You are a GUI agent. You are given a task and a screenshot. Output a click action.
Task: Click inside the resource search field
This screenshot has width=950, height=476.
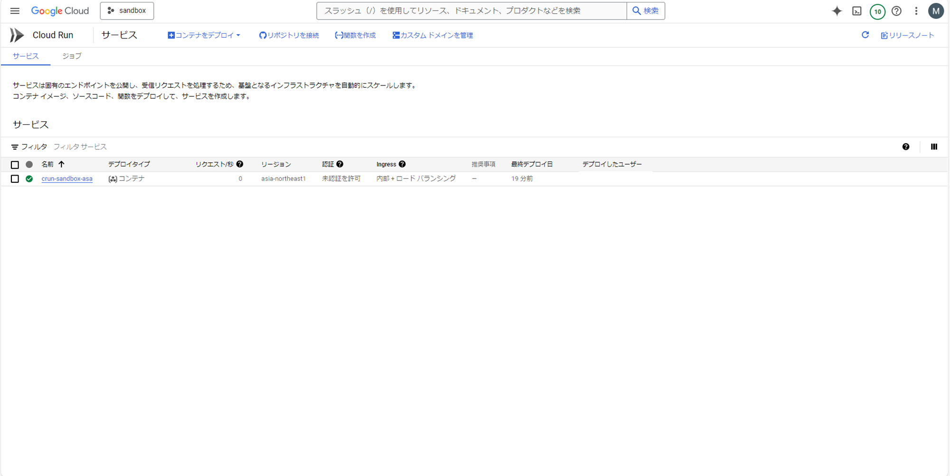pos(471,10)
